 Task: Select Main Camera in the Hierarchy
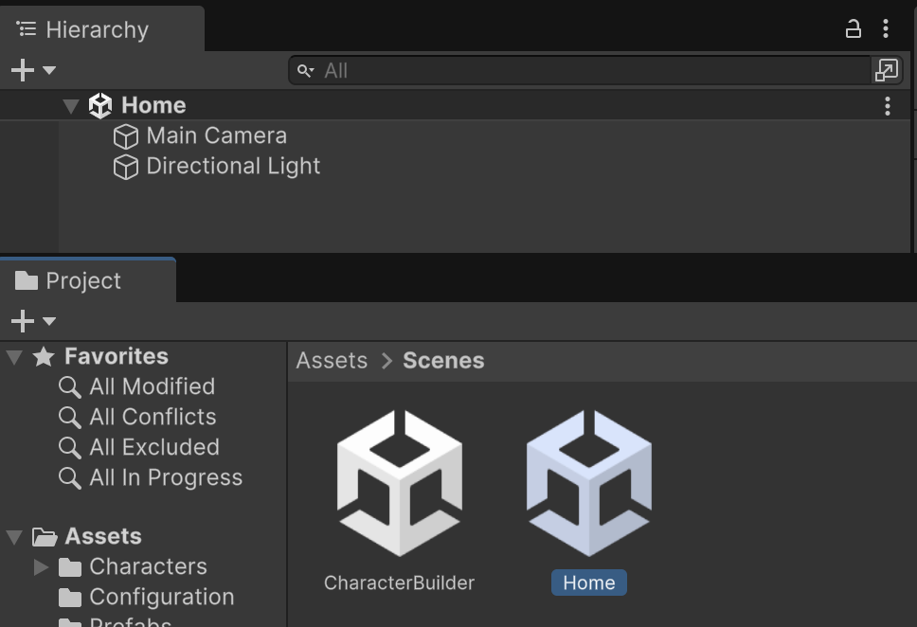(216, 136)
